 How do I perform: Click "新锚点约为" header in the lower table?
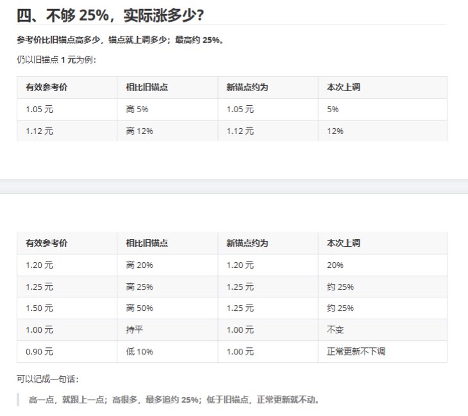[247, 243]
